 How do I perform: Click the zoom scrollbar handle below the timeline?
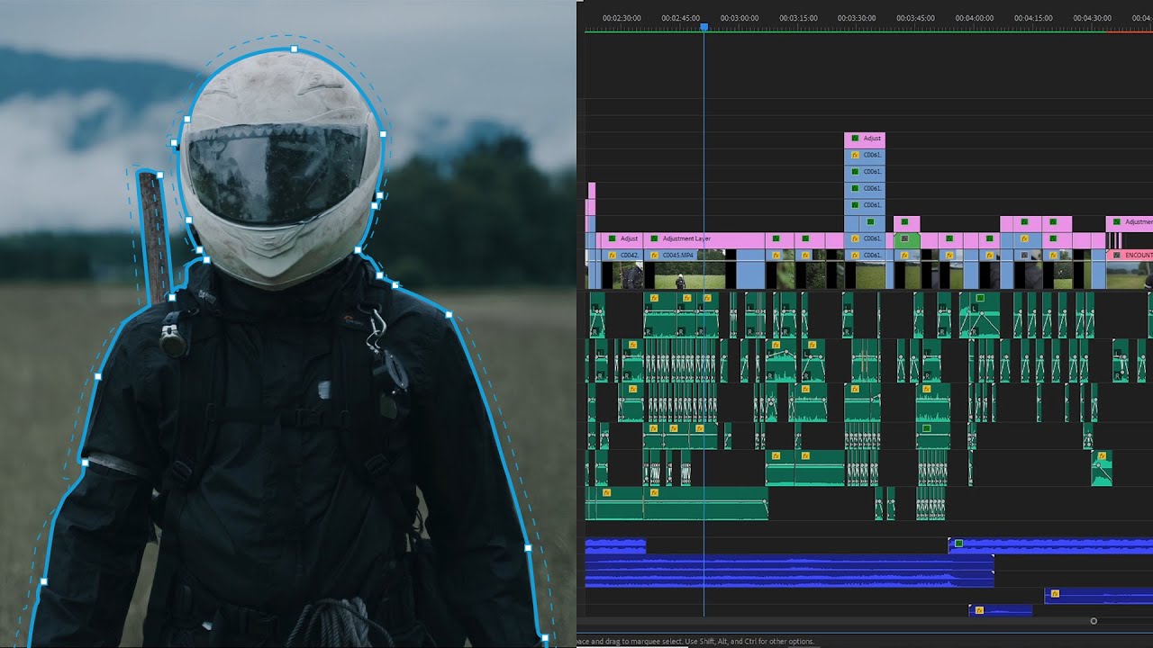click(x=1094, y=621)
